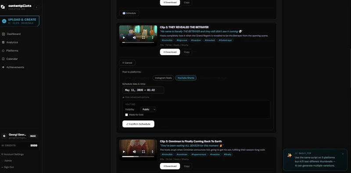This screenshot has height=173, width=351.
Task: Open Upload & Create panel
Action: point(20,21)
